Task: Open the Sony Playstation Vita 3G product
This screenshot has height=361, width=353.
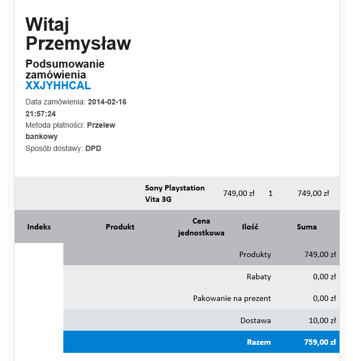Action: coord(174,193)
